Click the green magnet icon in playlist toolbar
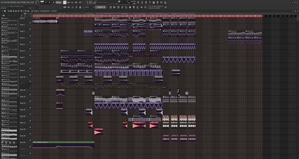The width and height of the screenshot is (299, 159). pos(5,11)
